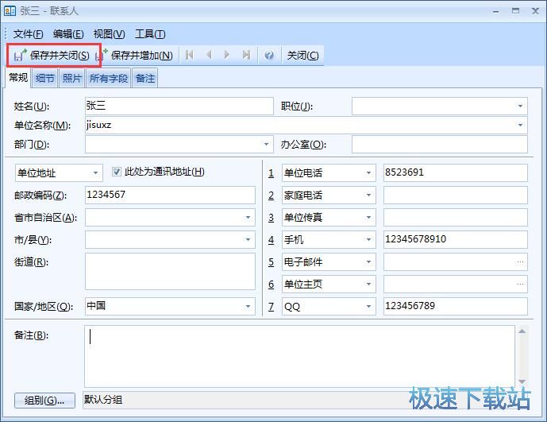Click the empty 家庭电话 number field
The image size is (547, 422).
455,195
